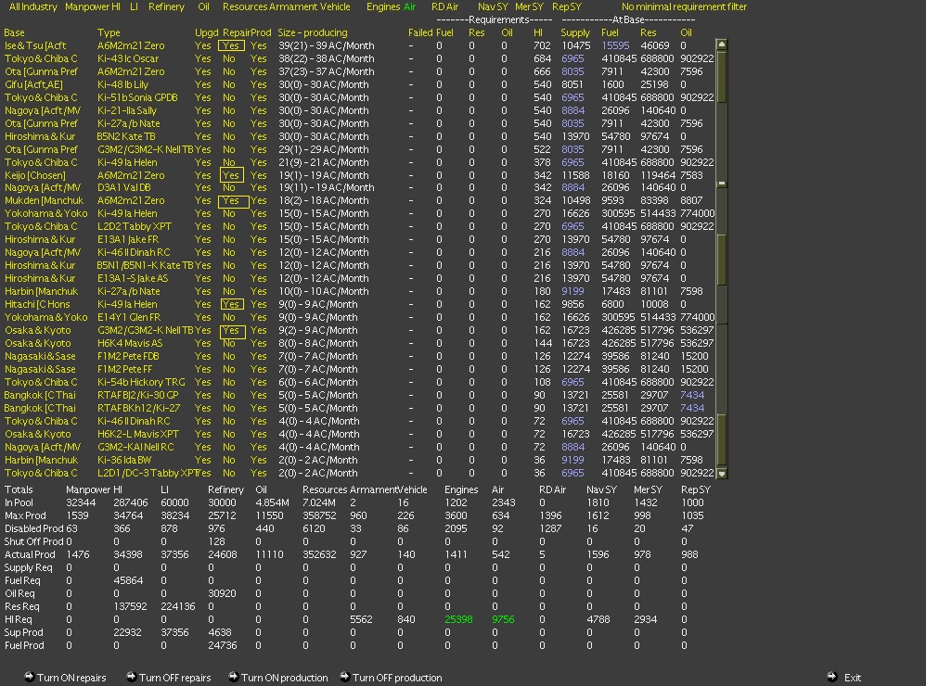The image size is (926, 686).
Task: Click the 'F1M2 Pete FDB' aircraft type
Action: [128, 356]
